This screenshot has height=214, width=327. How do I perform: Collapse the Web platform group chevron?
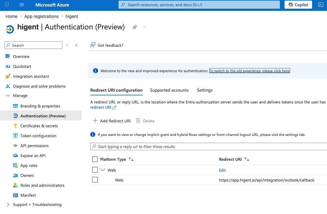point(103,170)
